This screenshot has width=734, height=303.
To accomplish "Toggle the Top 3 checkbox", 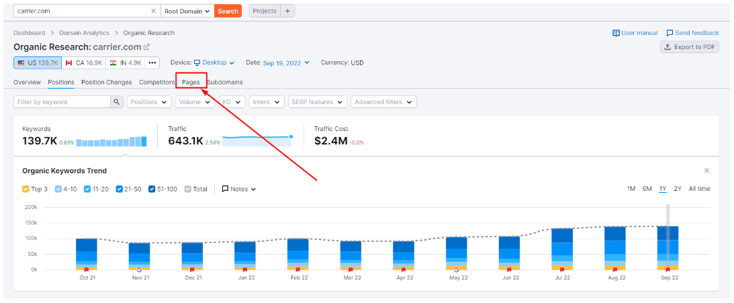I will [26, 189].
